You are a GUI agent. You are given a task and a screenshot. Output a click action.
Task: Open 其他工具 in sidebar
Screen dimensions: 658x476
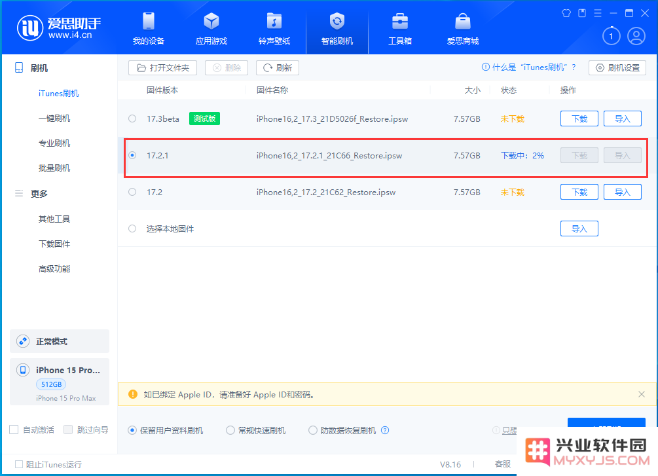54,219
